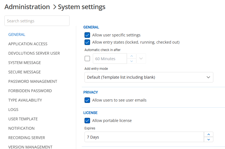Go to PASSWORD MANAGEMENT settings
This screenshot has width=225, height=149.
tap(33, 81)
